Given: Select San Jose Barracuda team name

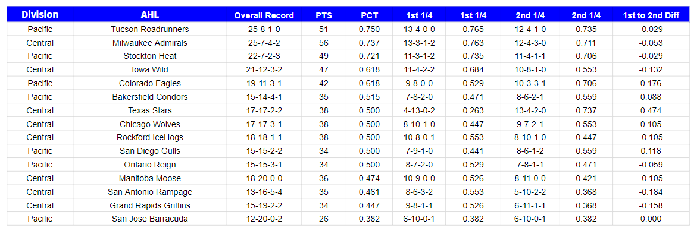Looking at the screenshot, I should (150, 219).
